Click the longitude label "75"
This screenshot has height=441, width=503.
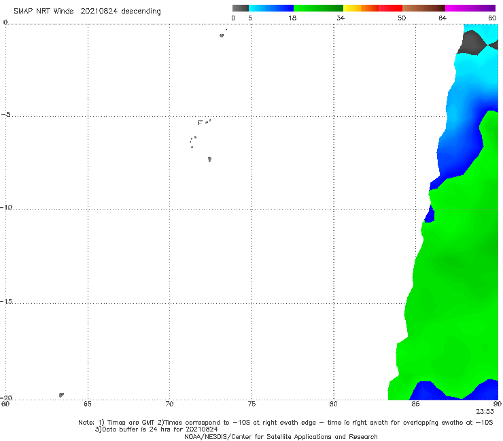click(x=252, y=404)
